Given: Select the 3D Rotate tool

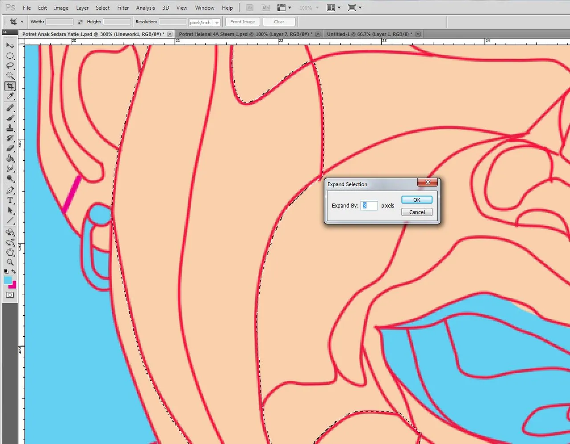Looking at the screenshot, I should click(10, 232).
